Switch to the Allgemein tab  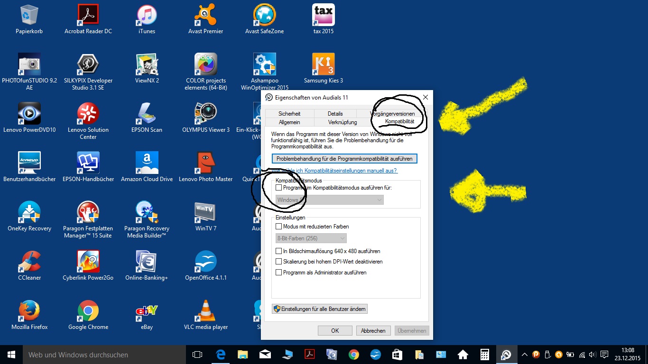289,122
